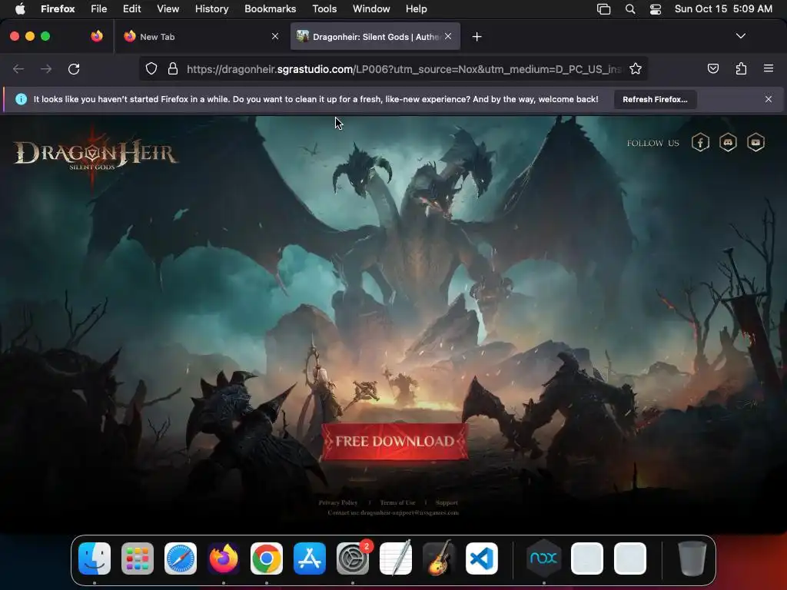The width and height of the screenshot is (787, 590).
Task: Open the View menu
Action: (168, 8)
